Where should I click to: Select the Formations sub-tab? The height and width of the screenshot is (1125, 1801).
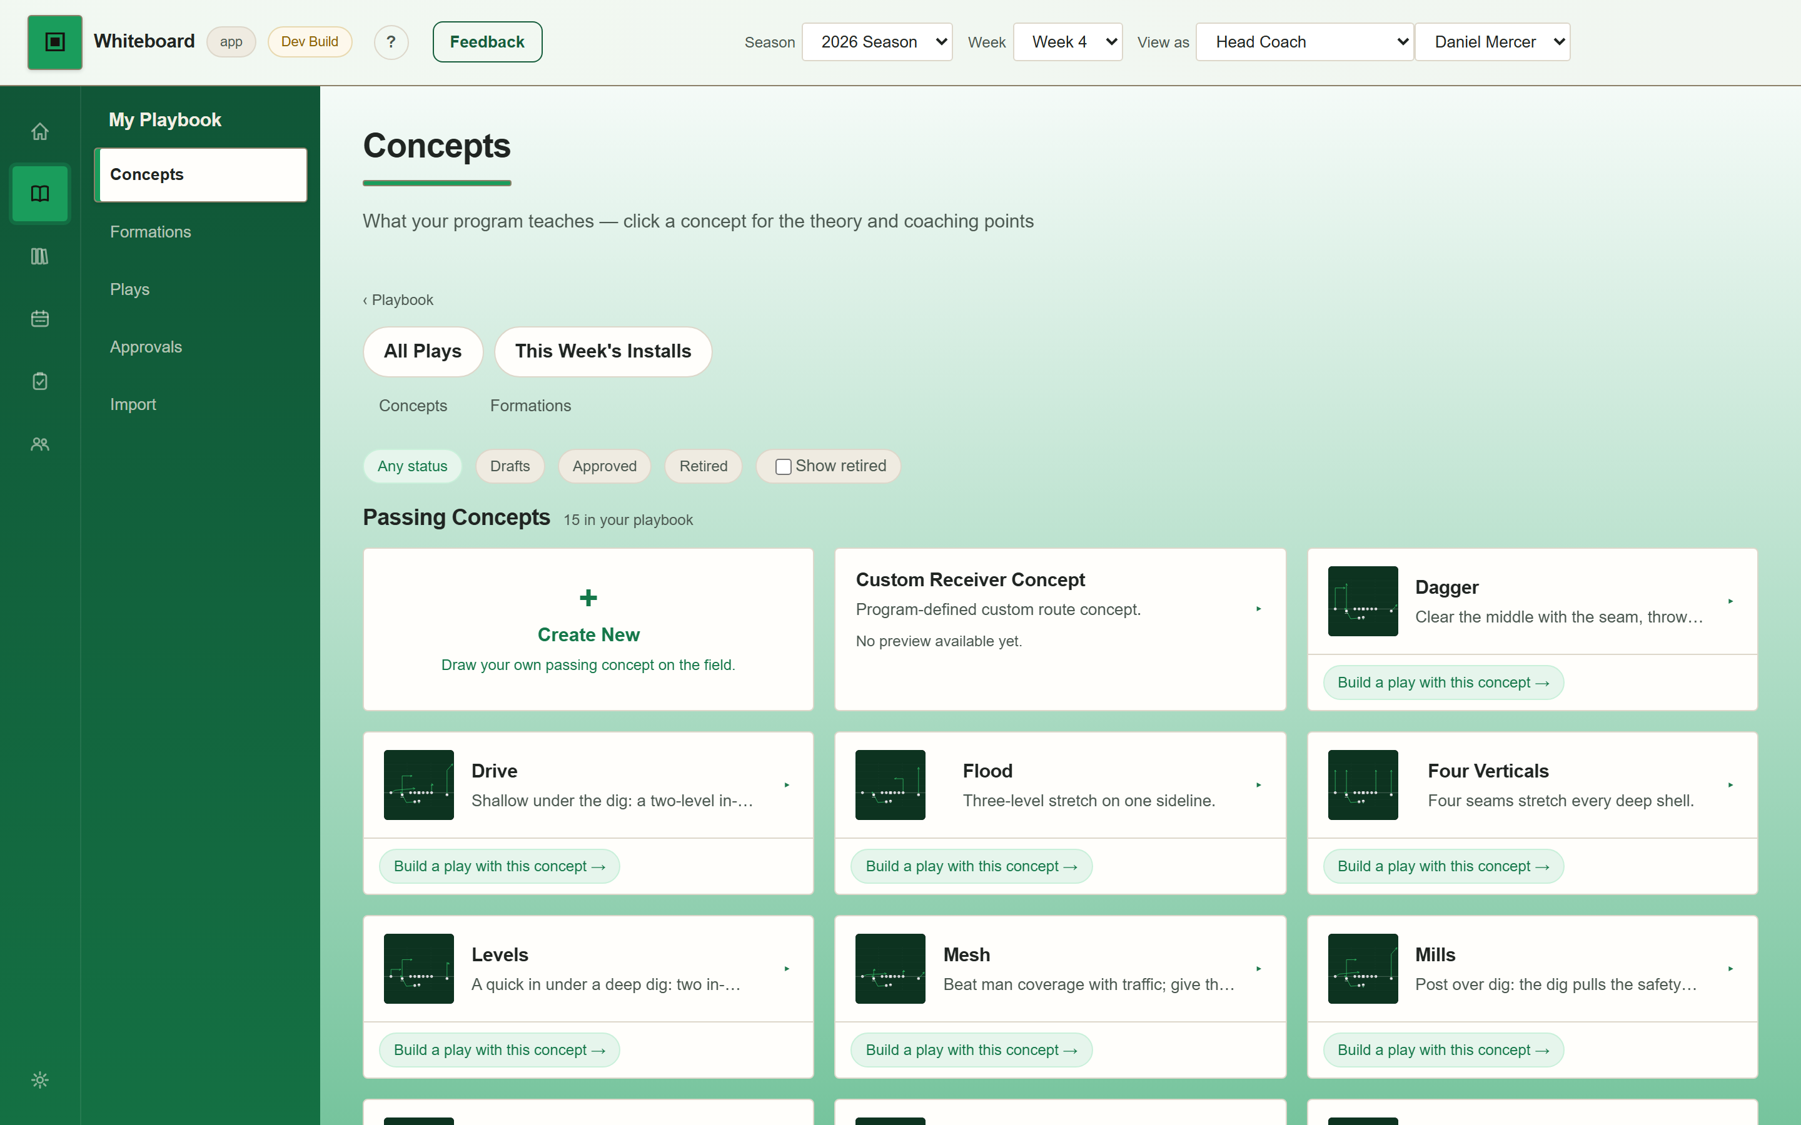[531, 406]
